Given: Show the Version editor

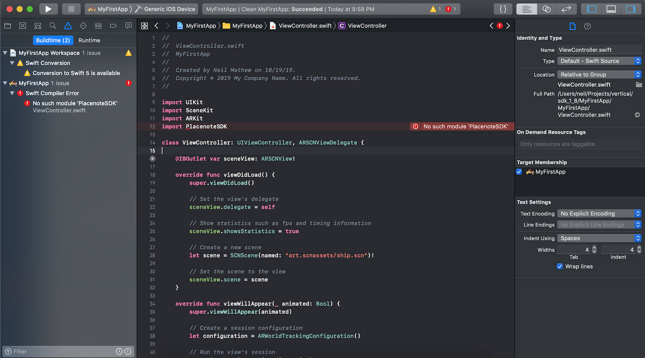Looking at the screenshot, I should (x=566, y=9).
